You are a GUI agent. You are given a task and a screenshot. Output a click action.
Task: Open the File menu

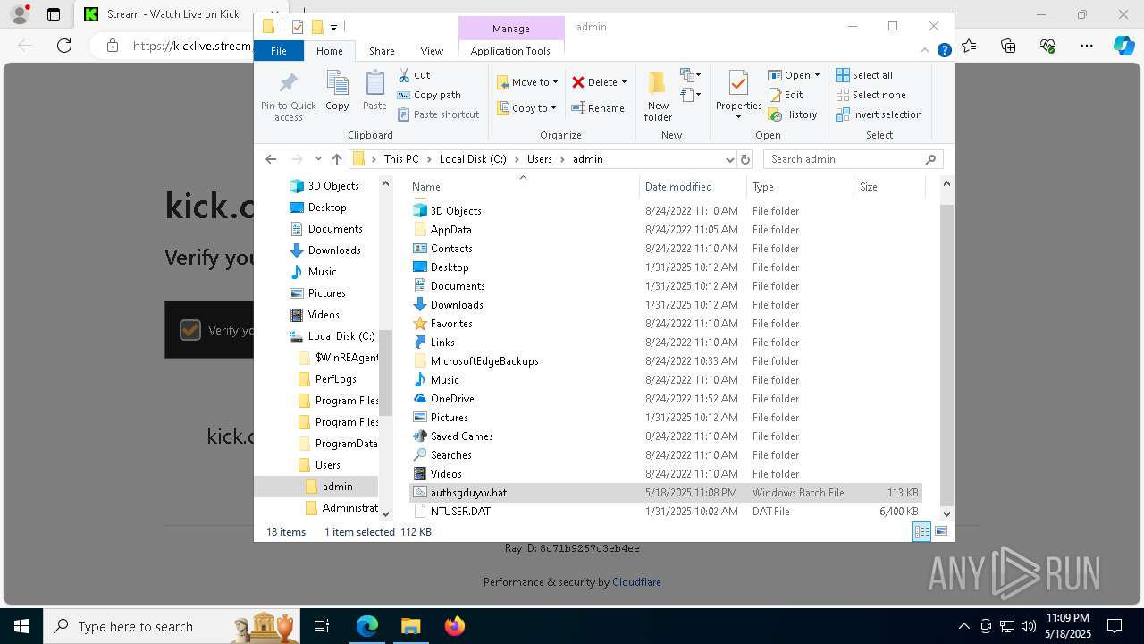tap(279, 51)
